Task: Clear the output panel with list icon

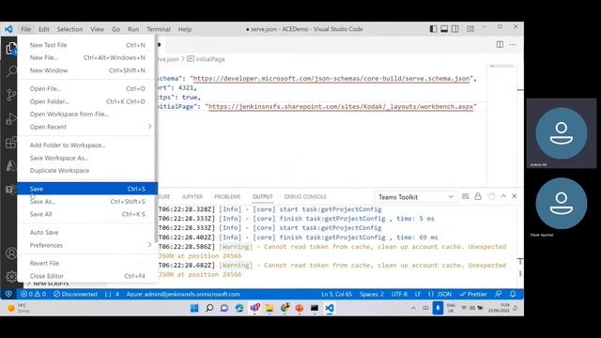Action: 466,196
